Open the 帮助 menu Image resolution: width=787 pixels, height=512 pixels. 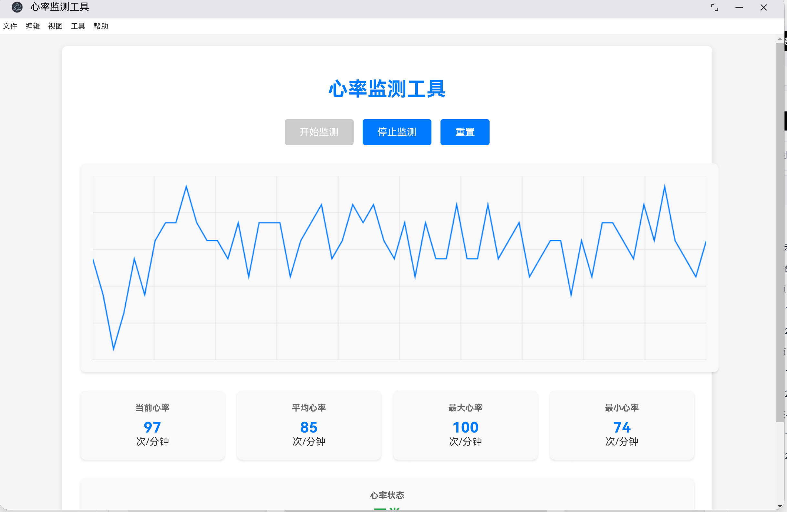[101, 26]
